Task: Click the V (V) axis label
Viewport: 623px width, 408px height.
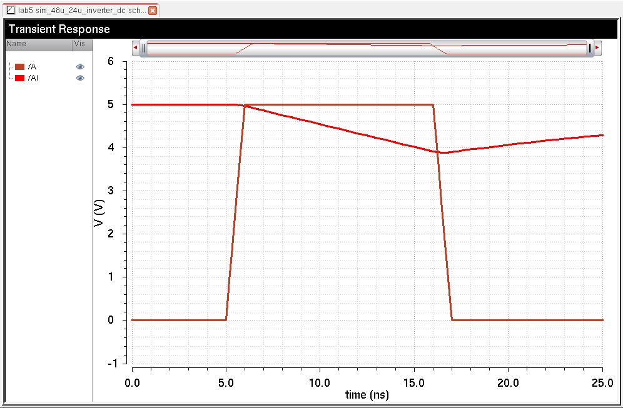Action: (x=99, y=213)
